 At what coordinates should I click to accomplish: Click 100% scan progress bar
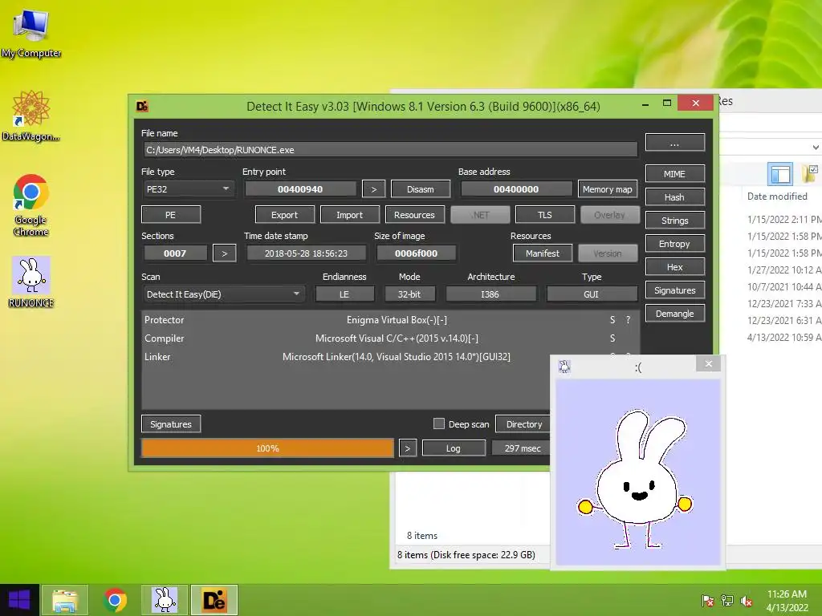coord(267,448)
